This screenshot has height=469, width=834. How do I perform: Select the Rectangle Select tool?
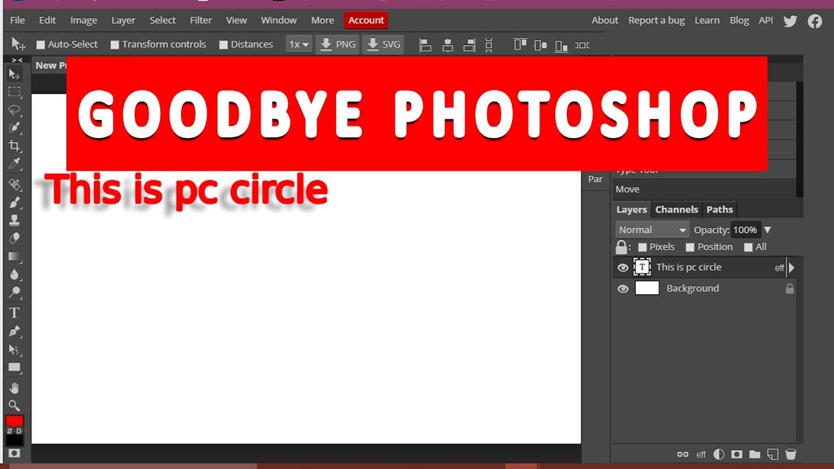click(14, 92)
